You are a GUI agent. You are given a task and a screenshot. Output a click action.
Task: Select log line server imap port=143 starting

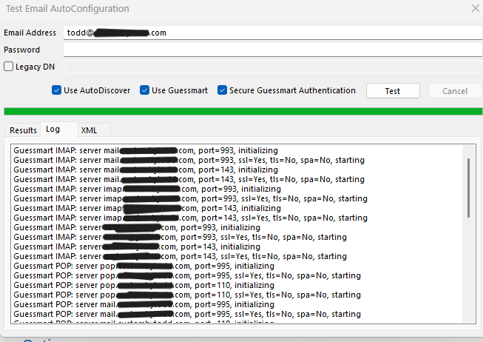coord(190,218)
